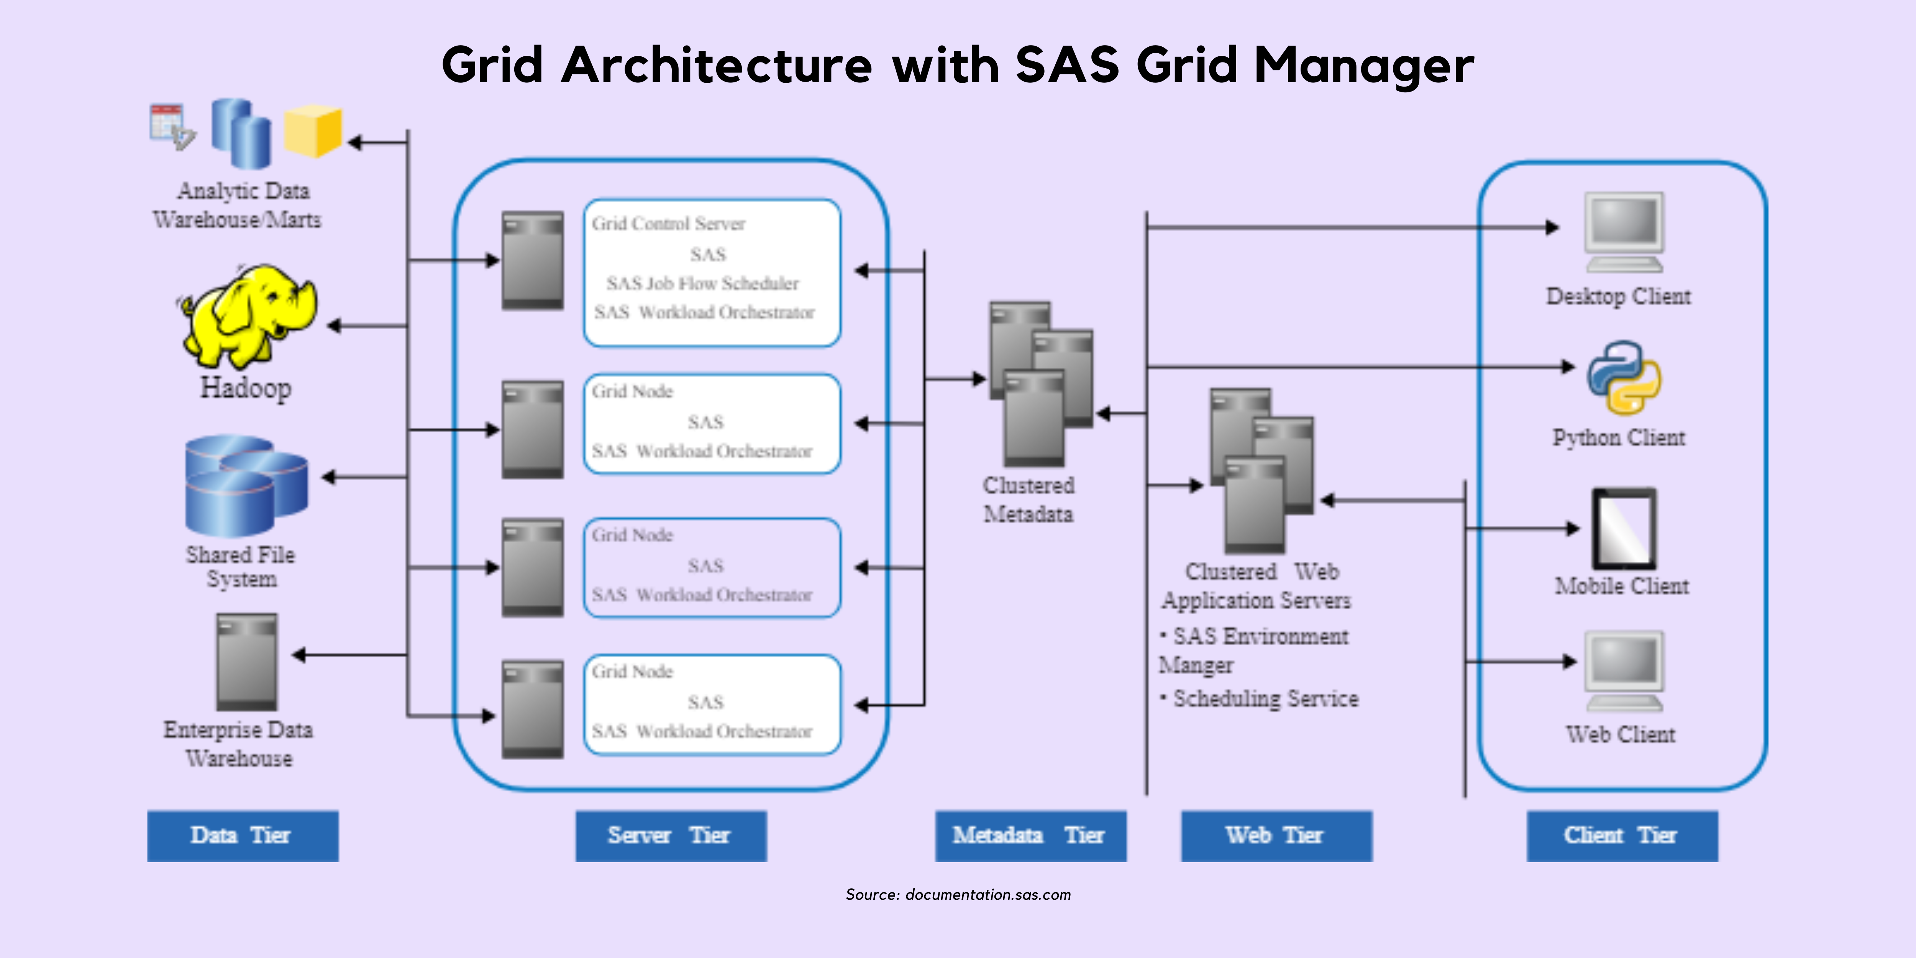The height and width of the screenshot is (958, 1916).
Task: Click 'Enterprise Data Warehouse' label
Action: click(x=238, y=744)
